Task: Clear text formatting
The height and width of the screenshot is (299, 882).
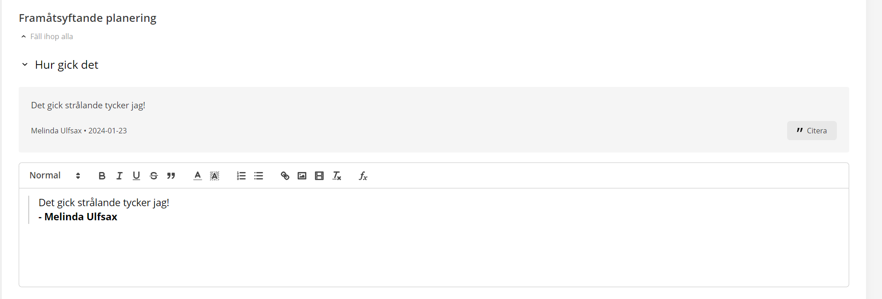Action: (337, 176)
